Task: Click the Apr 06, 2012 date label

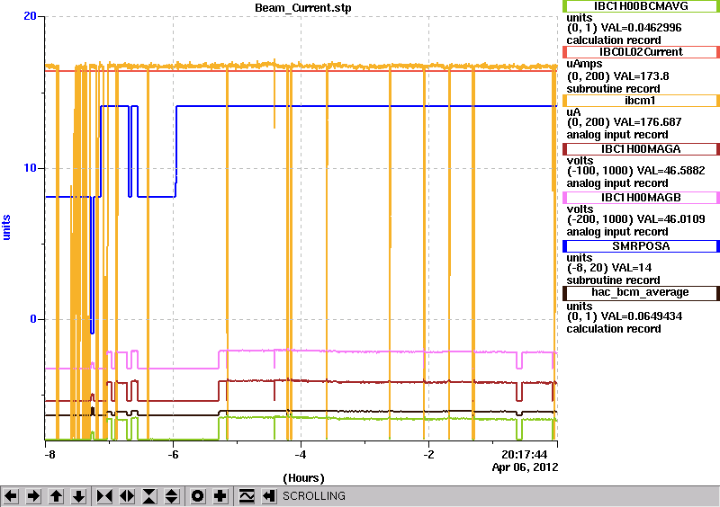Action: [526, 467]
